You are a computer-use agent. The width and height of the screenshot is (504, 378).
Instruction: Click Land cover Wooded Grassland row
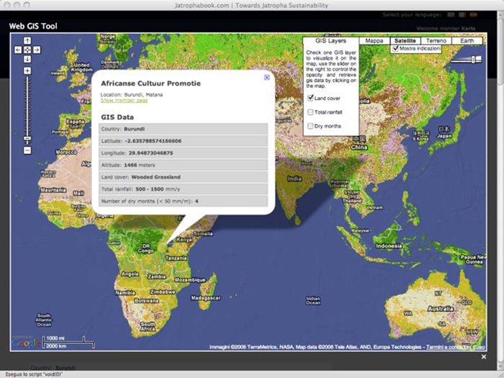[x=183, y=177]
